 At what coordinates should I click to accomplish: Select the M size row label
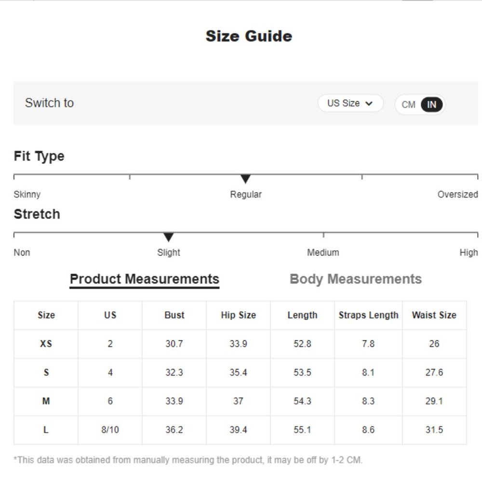(x=46, y=401)
